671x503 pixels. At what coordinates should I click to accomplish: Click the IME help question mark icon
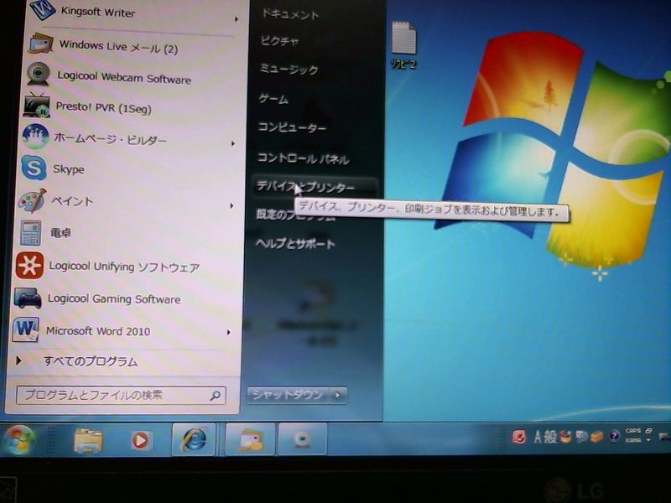pyautogui.click(x=614, y=436)
